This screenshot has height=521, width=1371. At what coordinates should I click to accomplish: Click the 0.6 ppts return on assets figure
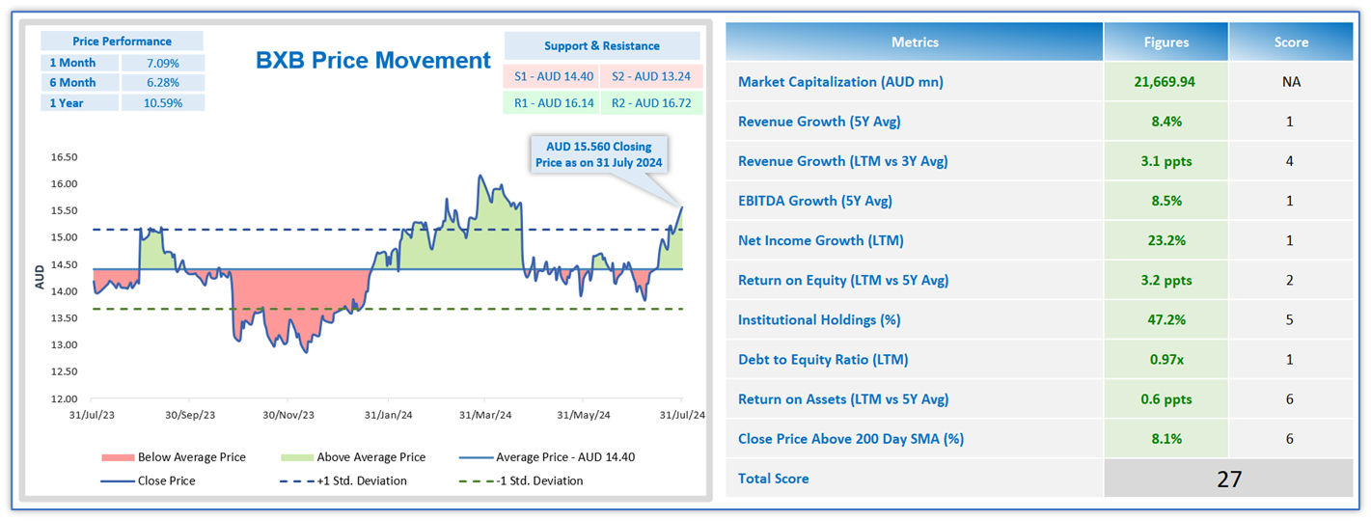(1165, 398)
